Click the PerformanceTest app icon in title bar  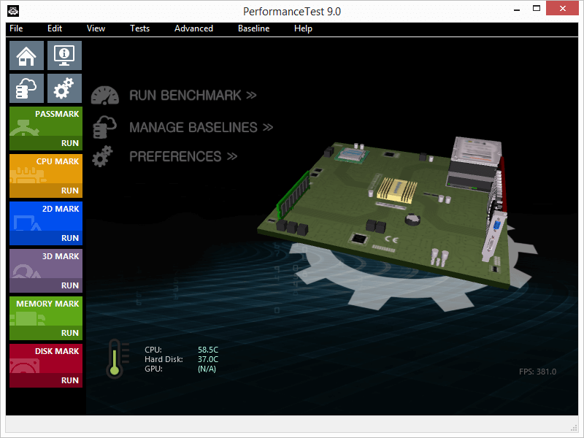[x=13, y=11]
